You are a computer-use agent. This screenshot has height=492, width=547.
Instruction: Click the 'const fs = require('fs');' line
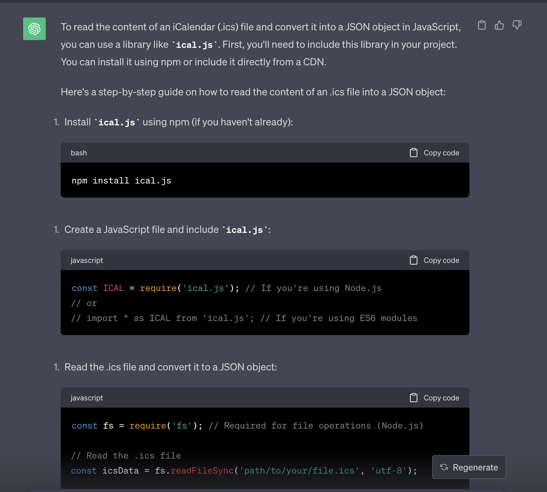137,426
